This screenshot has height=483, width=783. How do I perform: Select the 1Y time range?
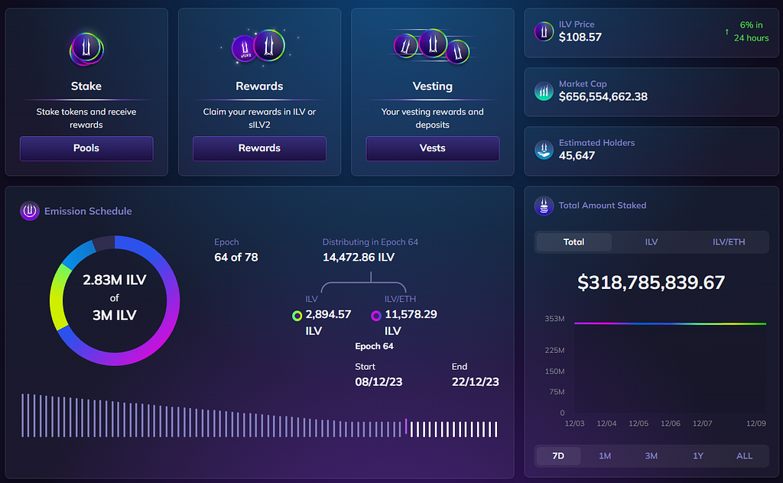698,455
